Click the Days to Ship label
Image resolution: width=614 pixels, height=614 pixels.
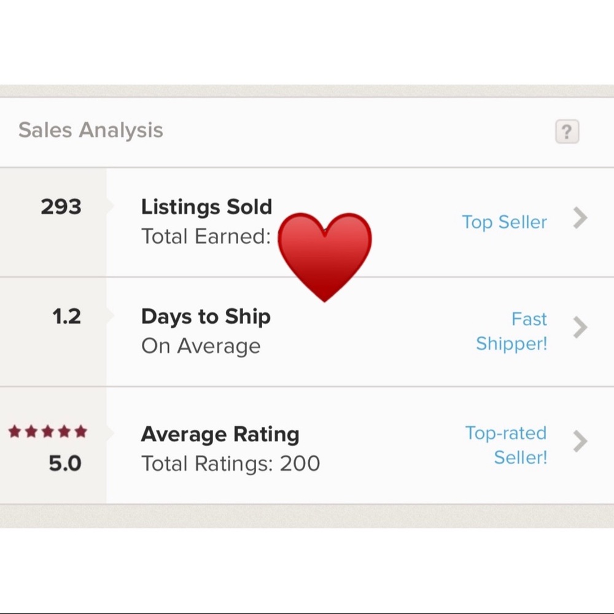pyautogui.click(x=206, y=317)
